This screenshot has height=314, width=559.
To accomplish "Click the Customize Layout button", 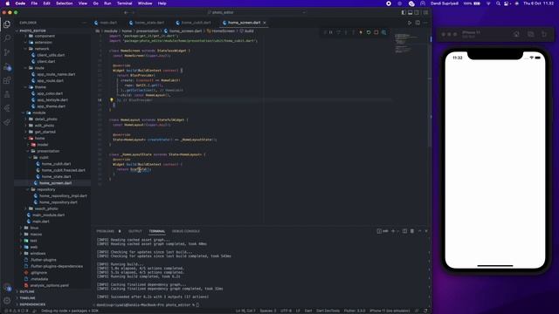I will [x=425, y=12].
